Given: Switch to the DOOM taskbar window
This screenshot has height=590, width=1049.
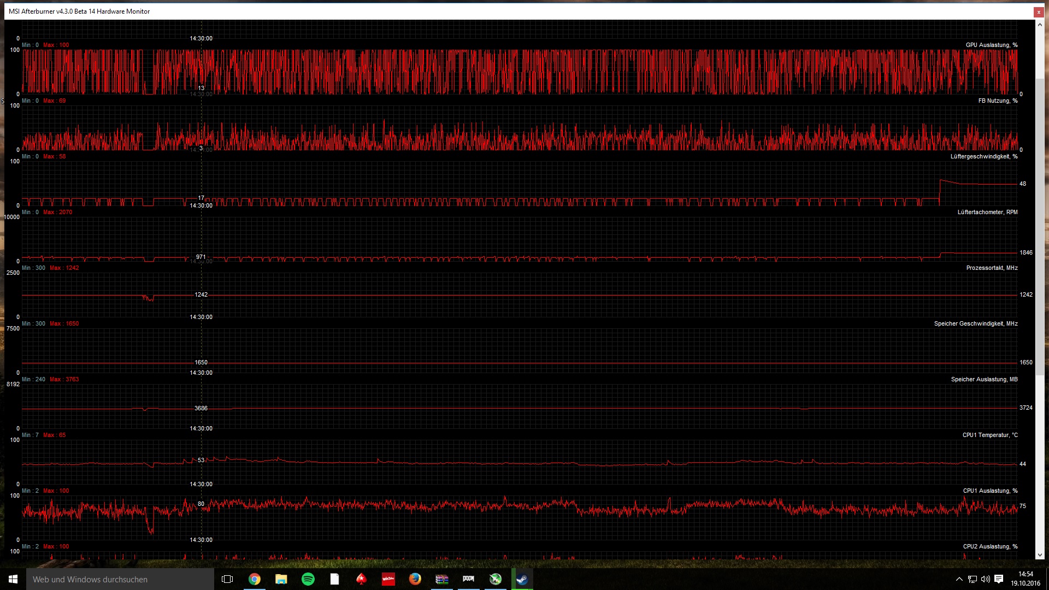Looking at the screenshot, I should pos(469,579).
